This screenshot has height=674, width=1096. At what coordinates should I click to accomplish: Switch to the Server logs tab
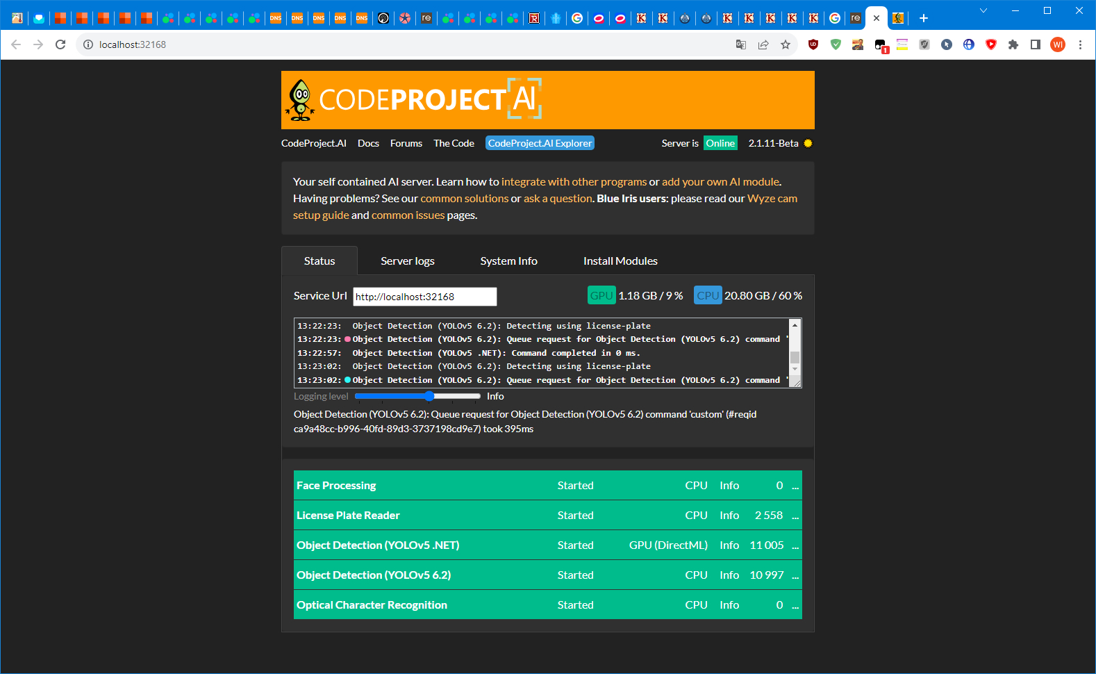(407, 261)
